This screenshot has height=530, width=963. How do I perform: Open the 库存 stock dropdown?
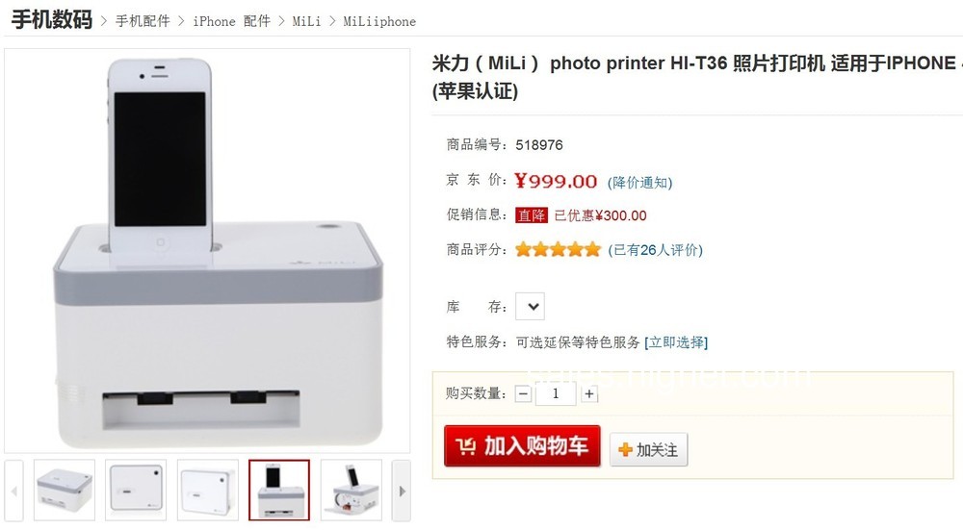[x=530, y=306]
